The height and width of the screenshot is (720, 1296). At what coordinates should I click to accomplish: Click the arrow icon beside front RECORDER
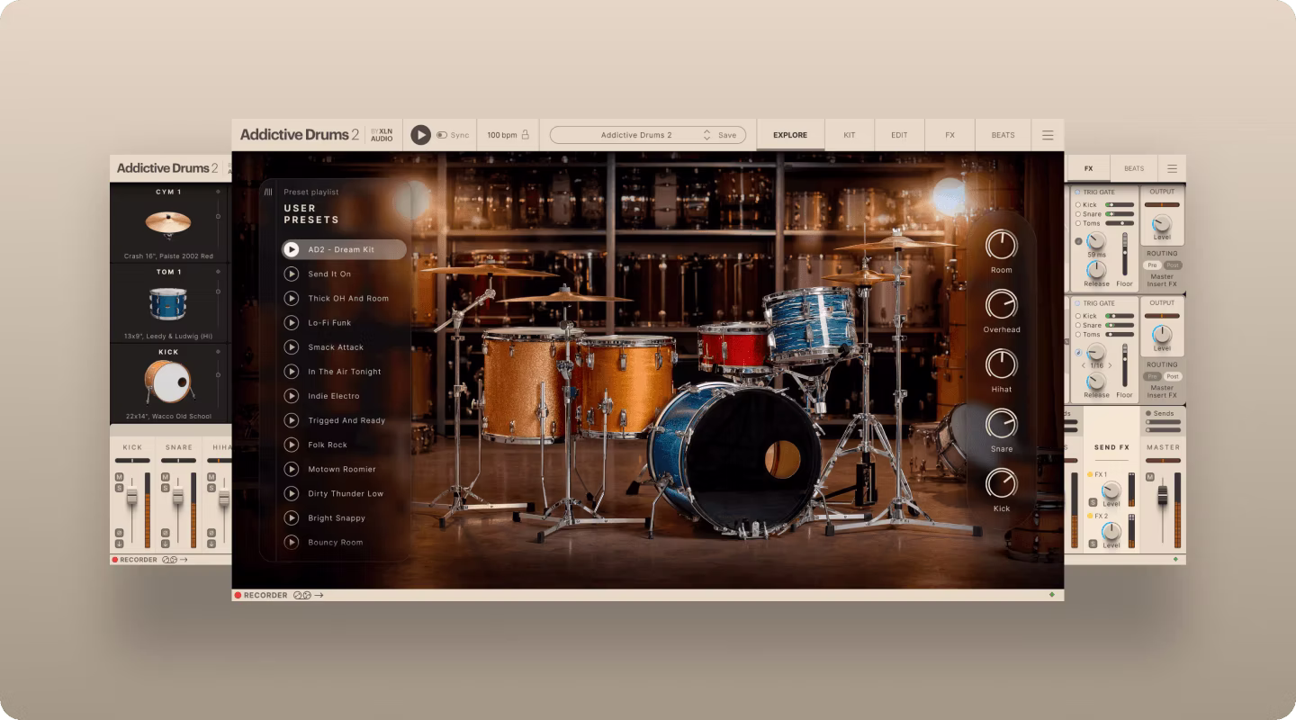click(x=319, y=595)
